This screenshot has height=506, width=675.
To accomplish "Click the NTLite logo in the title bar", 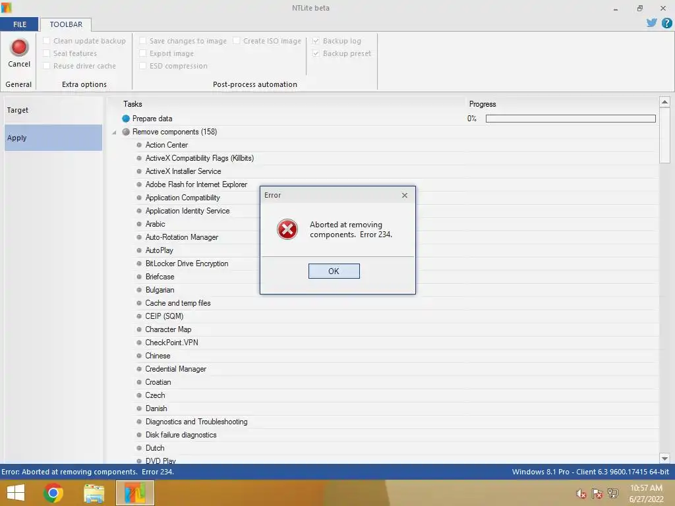I will [6, 7].
